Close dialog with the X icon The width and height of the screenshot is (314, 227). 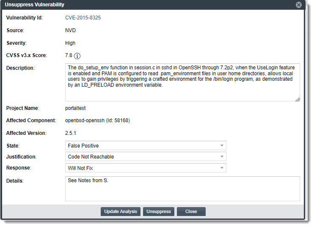(299, 5)
